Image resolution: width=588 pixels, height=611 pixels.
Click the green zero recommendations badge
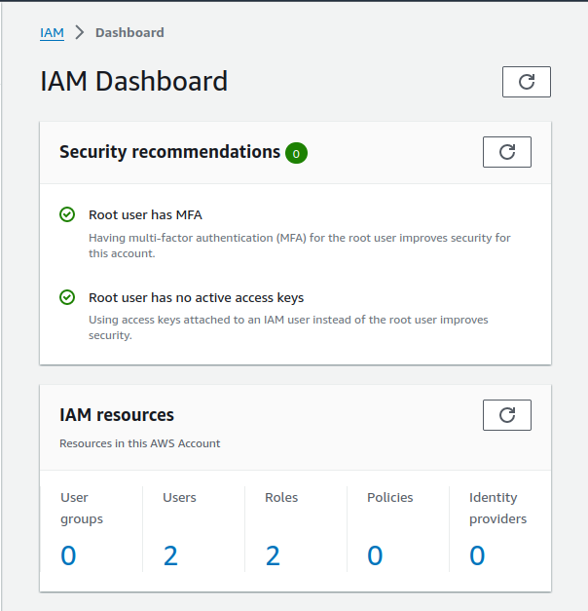coord(296,153)
